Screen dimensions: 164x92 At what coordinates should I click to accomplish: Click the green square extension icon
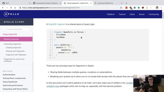[135, 8]
